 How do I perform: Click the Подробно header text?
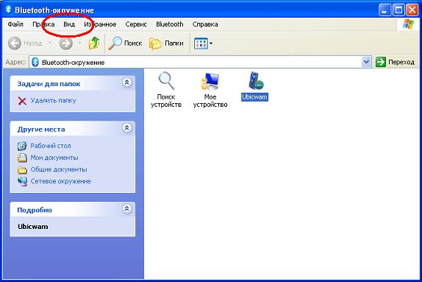(35, 210)
